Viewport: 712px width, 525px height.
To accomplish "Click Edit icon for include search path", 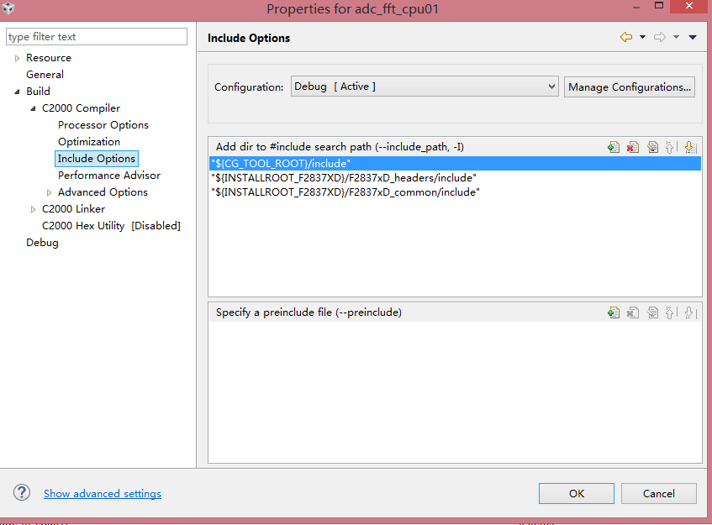I will coord(652,147).
